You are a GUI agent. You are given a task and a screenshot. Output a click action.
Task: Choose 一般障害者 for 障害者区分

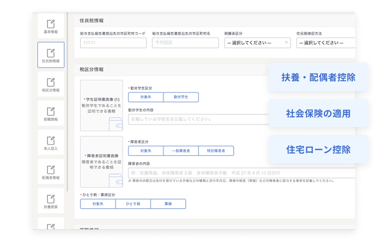181,151
